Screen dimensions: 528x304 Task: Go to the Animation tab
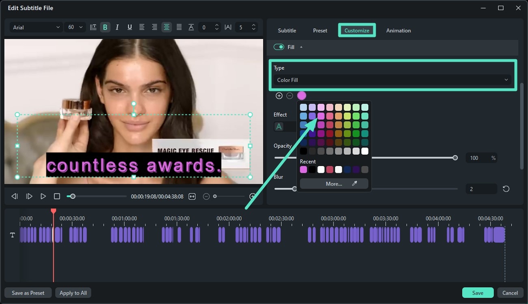[x=398, y=30]
